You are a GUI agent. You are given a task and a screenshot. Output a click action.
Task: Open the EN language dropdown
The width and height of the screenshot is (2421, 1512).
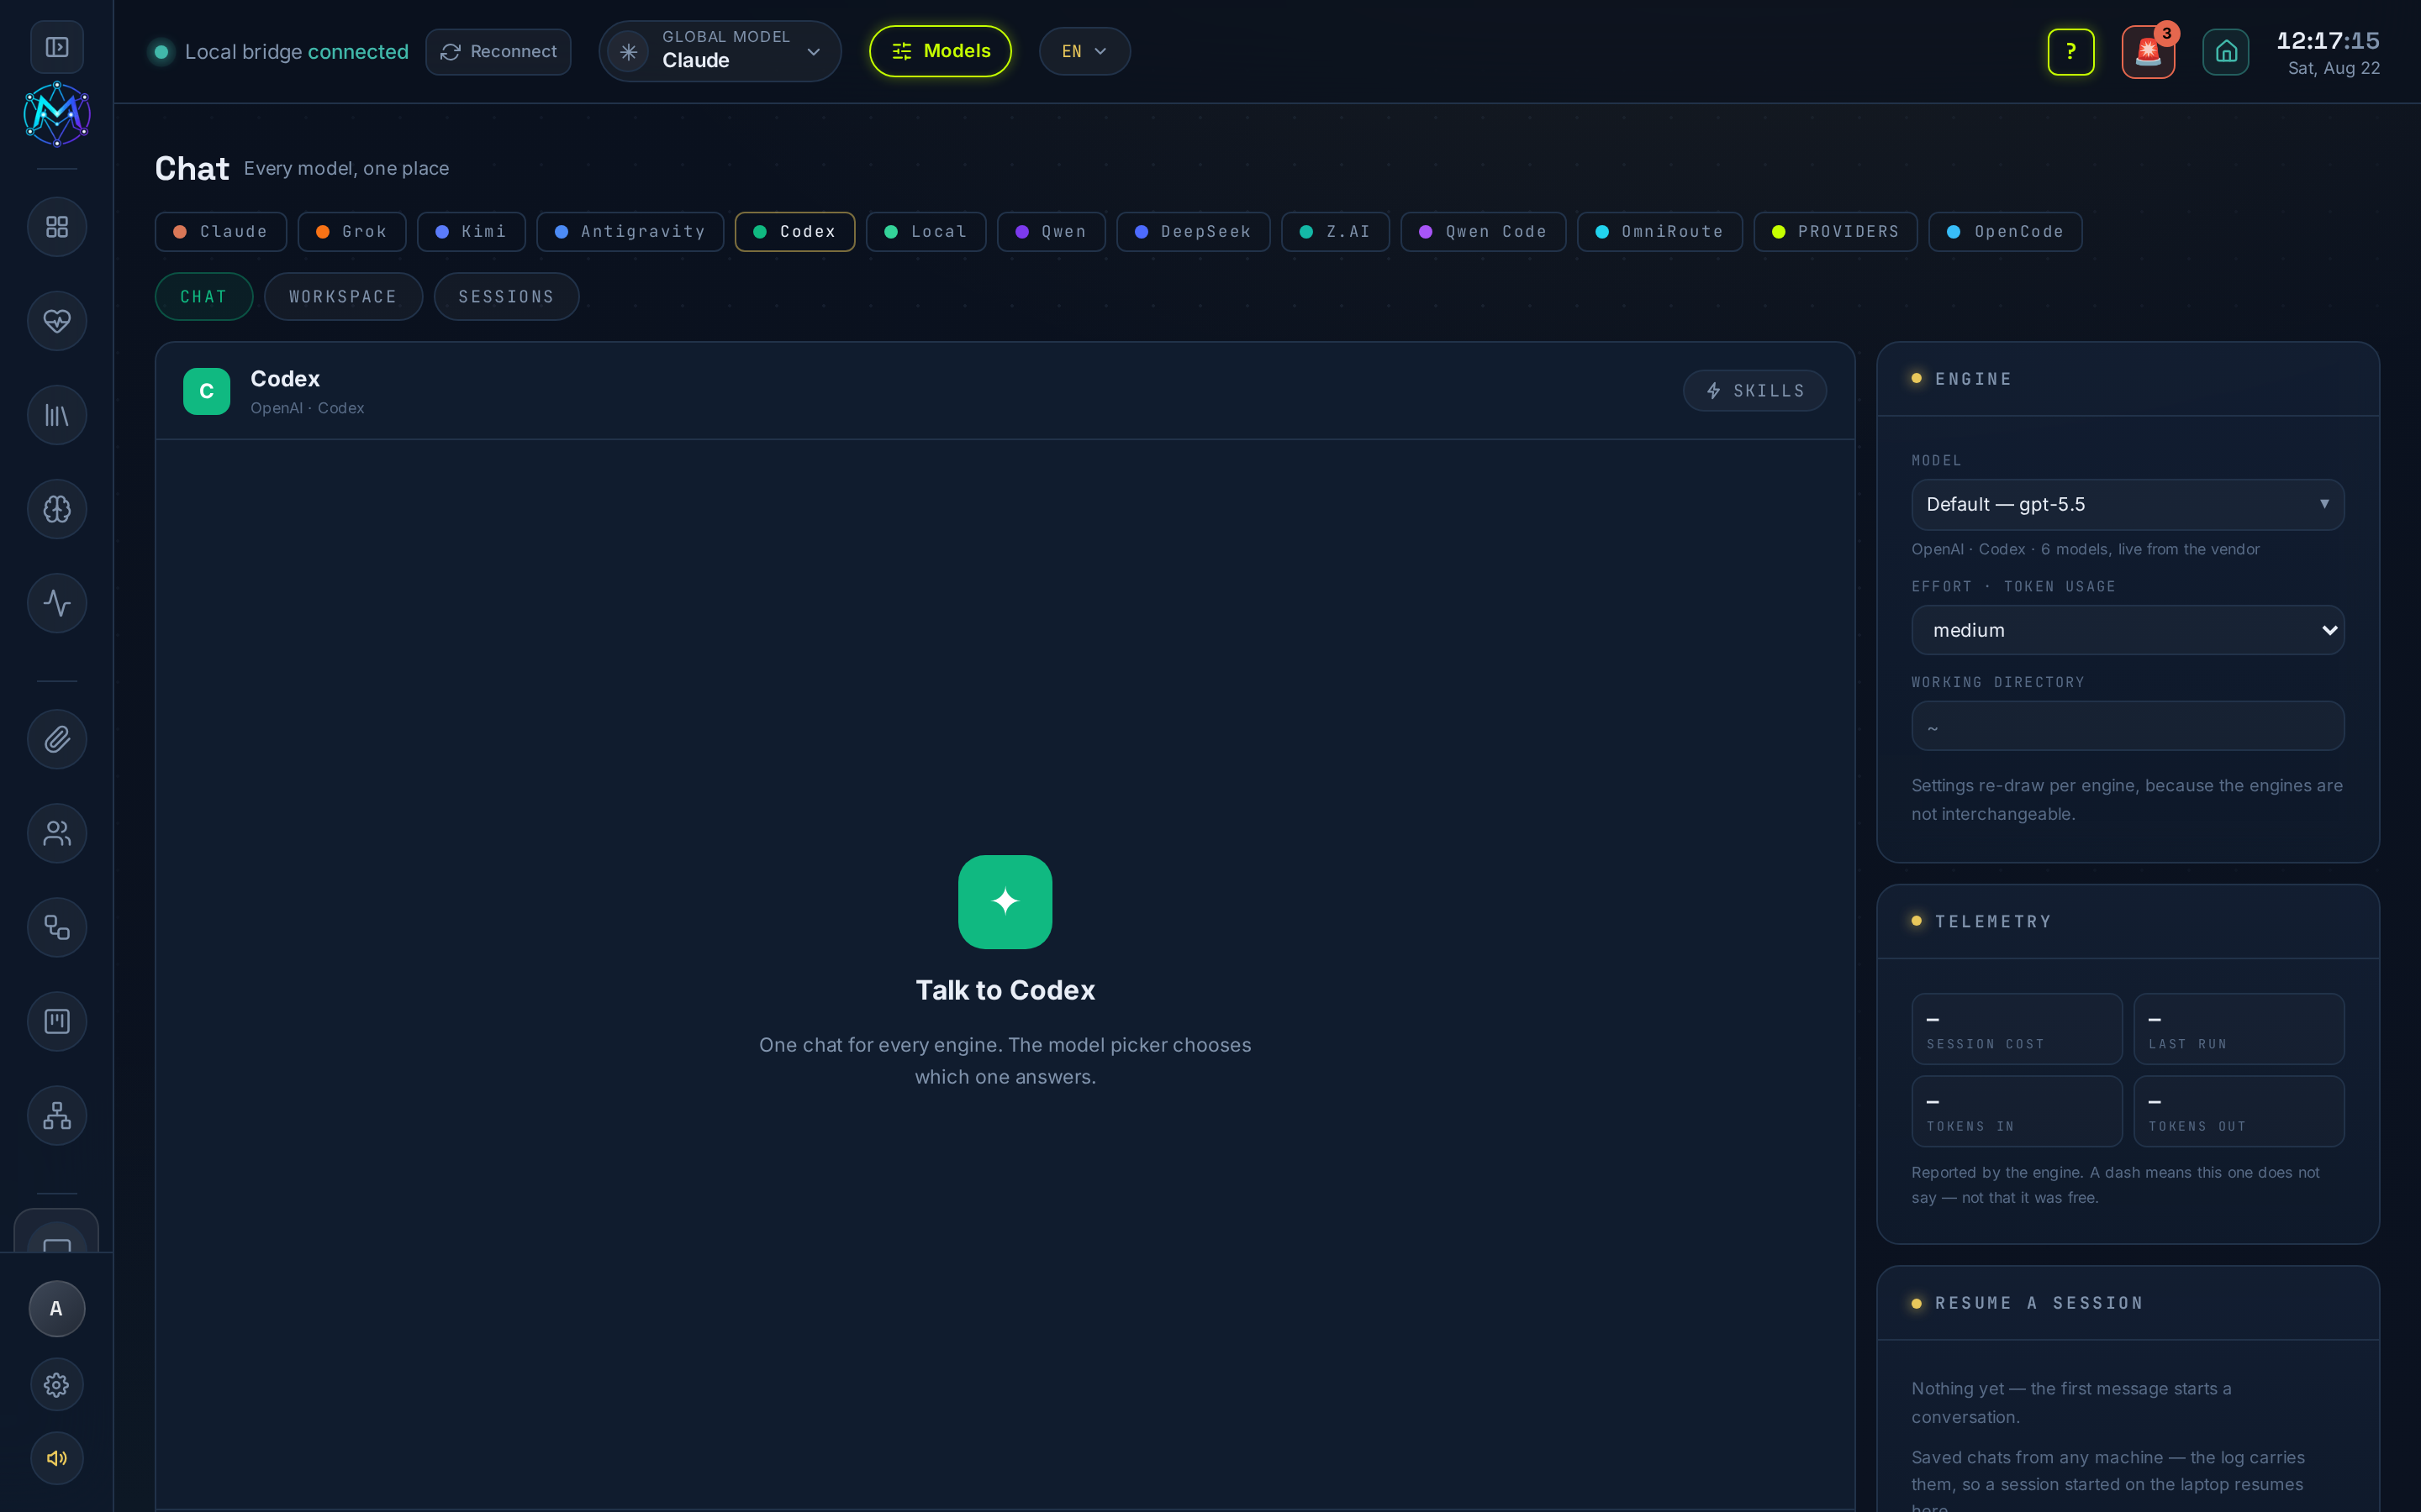pyautogui.click(x=1084, y=51)
